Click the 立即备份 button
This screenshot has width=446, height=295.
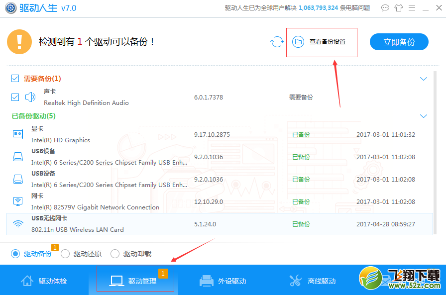pos(399,42)
